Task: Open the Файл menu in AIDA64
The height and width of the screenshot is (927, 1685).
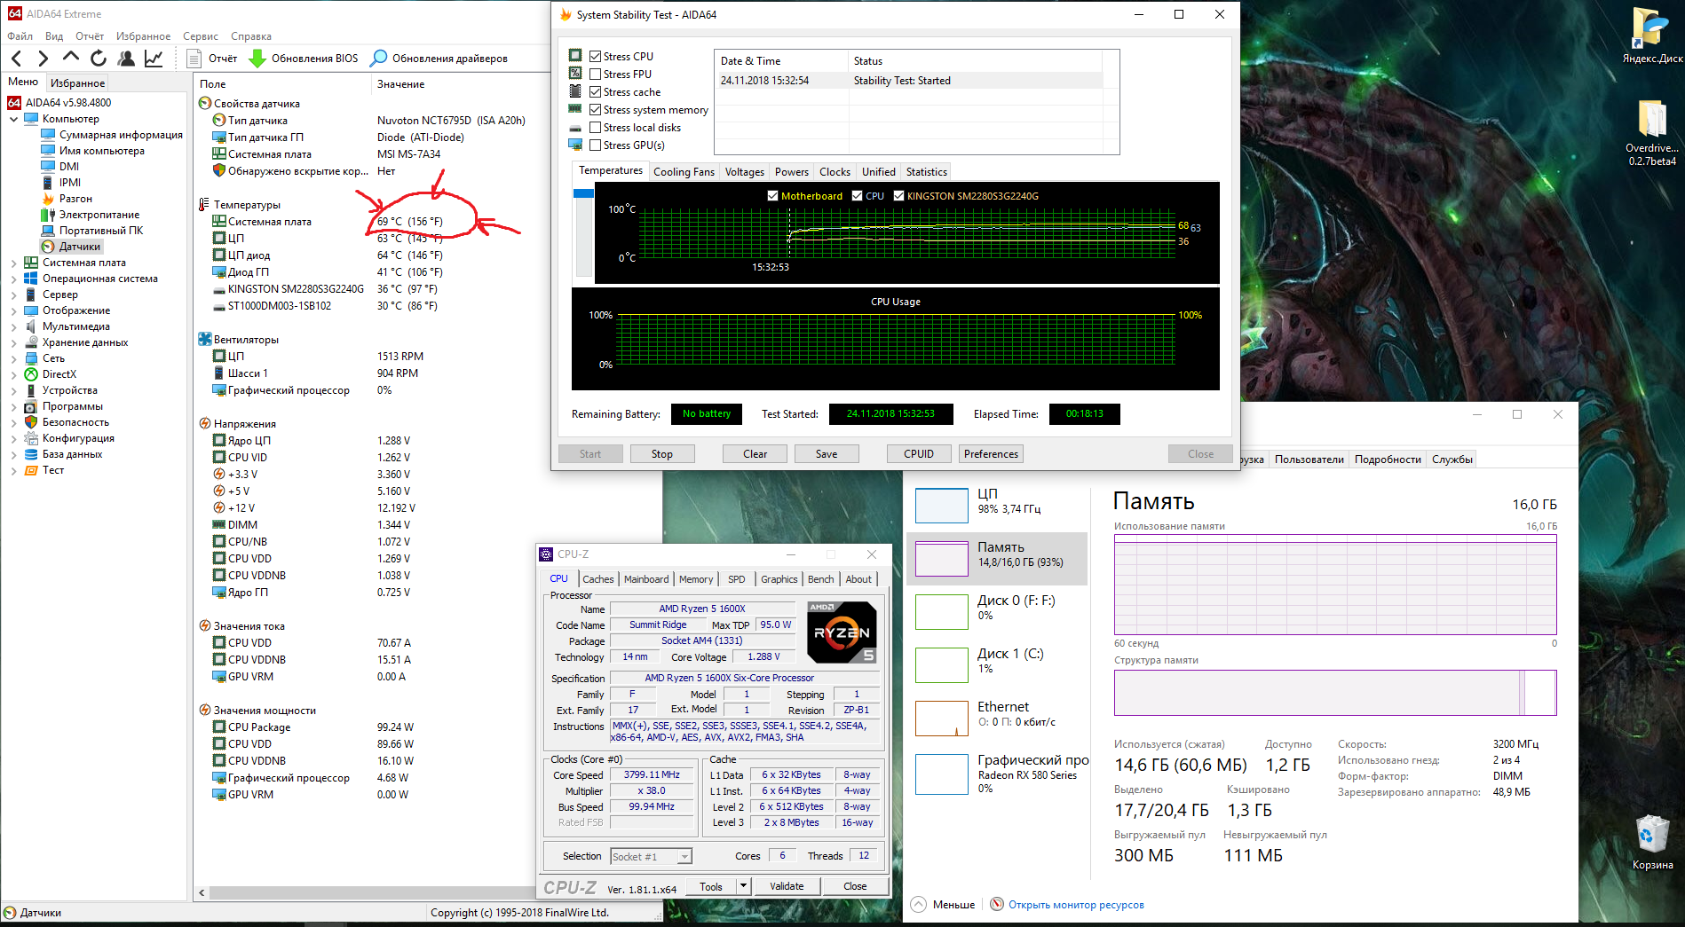Action: click(x=20, y=36)
